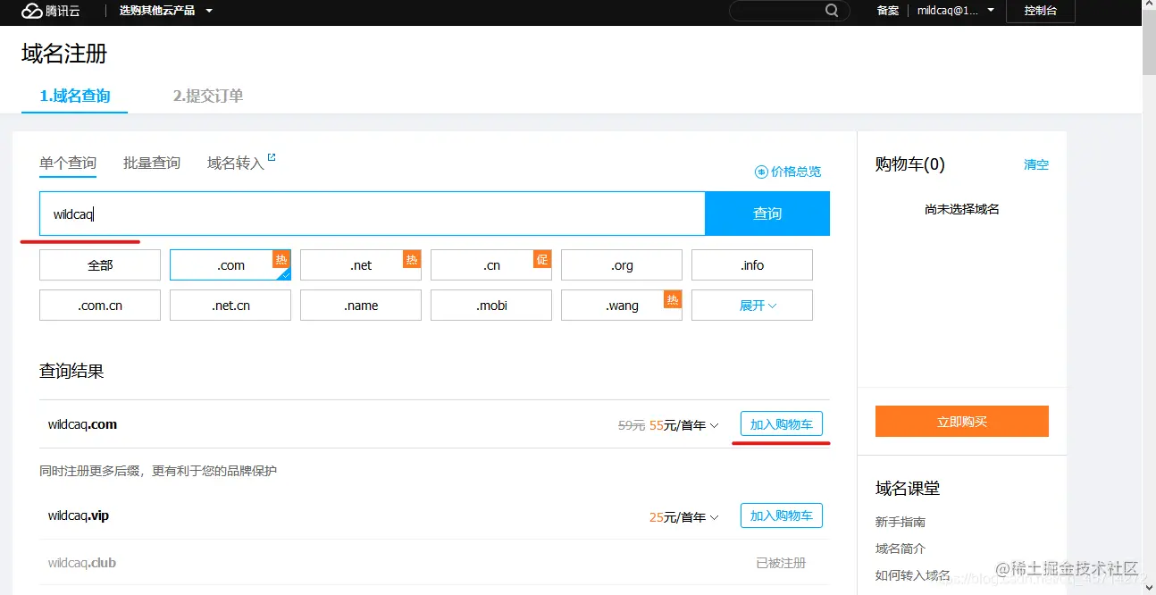Expand 展开 to show more domain suffixes
Screen dimensions: 1156x595
click(x=751, y=305)
